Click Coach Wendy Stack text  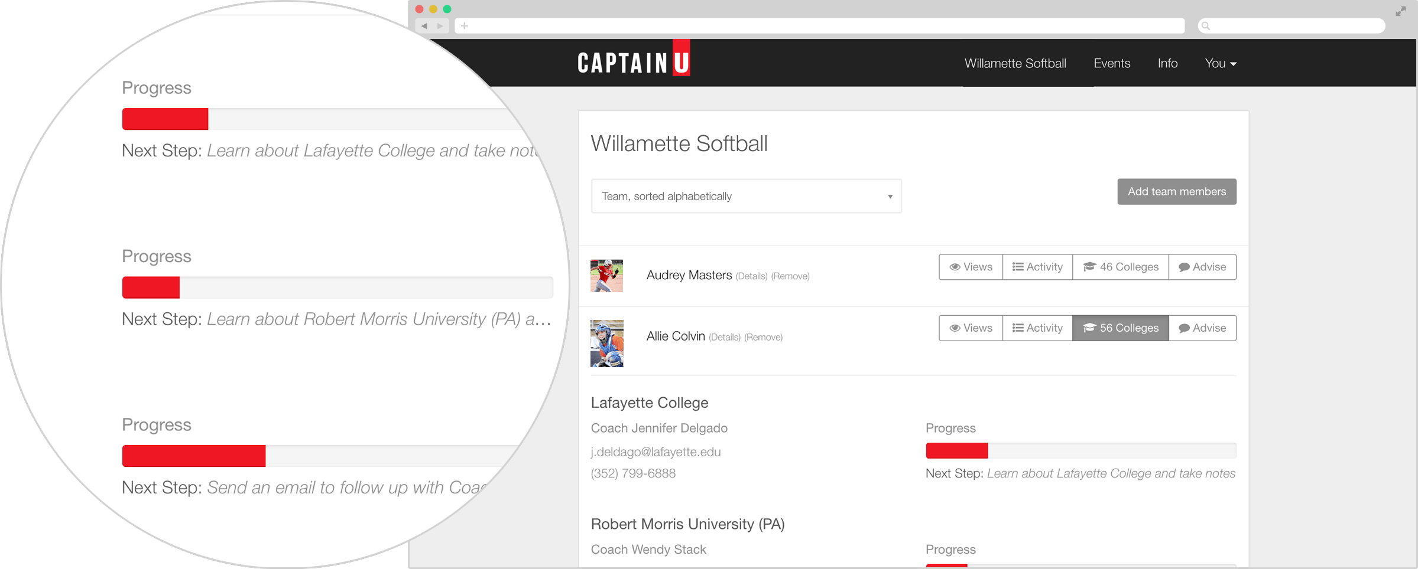click(648, 550)
